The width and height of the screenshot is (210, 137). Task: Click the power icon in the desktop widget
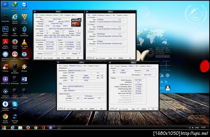[166, 82]
